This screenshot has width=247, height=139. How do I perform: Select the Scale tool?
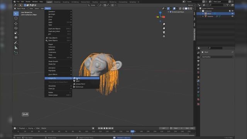(x=16, y=33)
